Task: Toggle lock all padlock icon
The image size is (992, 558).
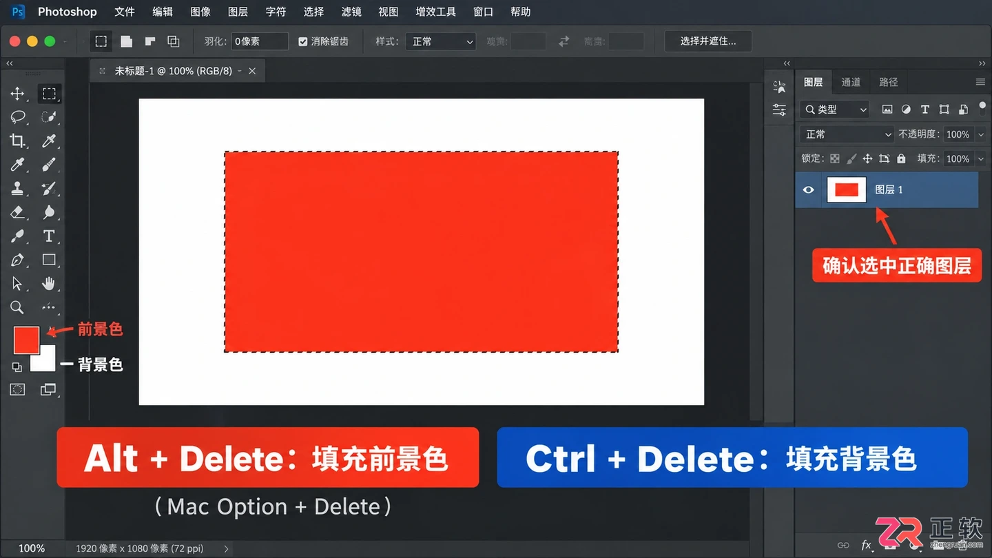Action: point(901,158)
